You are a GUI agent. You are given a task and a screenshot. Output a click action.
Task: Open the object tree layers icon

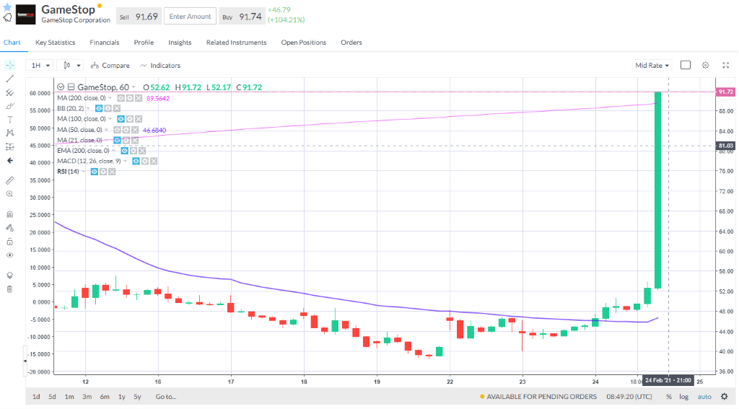(x=9, y=276)
